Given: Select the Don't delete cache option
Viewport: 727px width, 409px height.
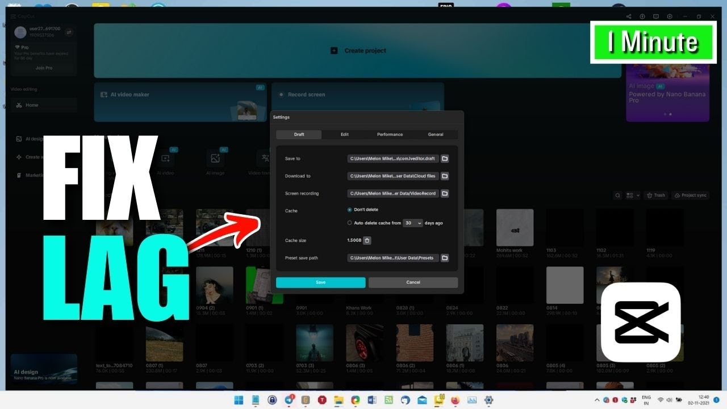Looking at the screenshot, I should (362, 210).
